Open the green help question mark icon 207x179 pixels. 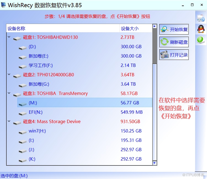200,40
